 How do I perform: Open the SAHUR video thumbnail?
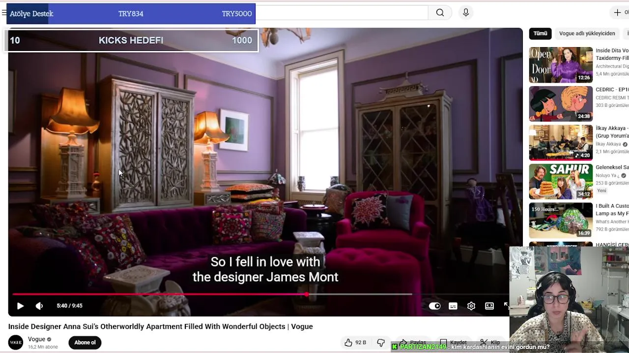[561, 181]
